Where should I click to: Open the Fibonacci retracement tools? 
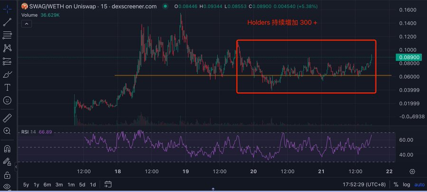[x=8, y=35]
